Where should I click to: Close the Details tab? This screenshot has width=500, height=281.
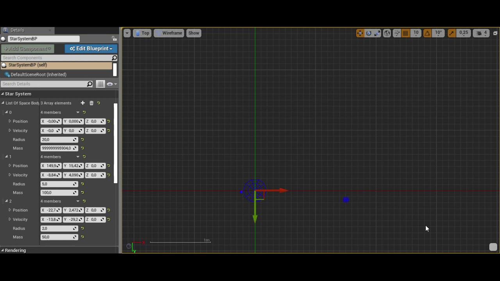50,30
